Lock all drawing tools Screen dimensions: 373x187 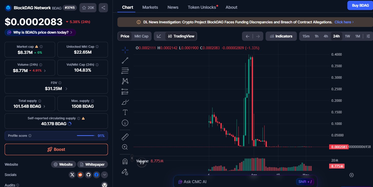[125, 172]
